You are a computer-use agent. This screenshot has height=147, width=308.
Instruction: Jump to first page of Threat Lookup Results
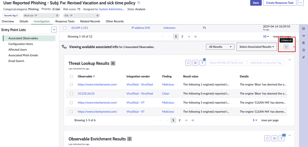[161, 120]
